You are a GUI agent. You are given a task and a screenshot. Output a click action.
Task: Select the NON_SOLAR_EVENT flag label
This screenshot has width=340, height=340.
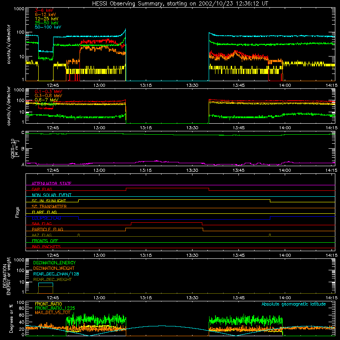click(x=51, y=195)
